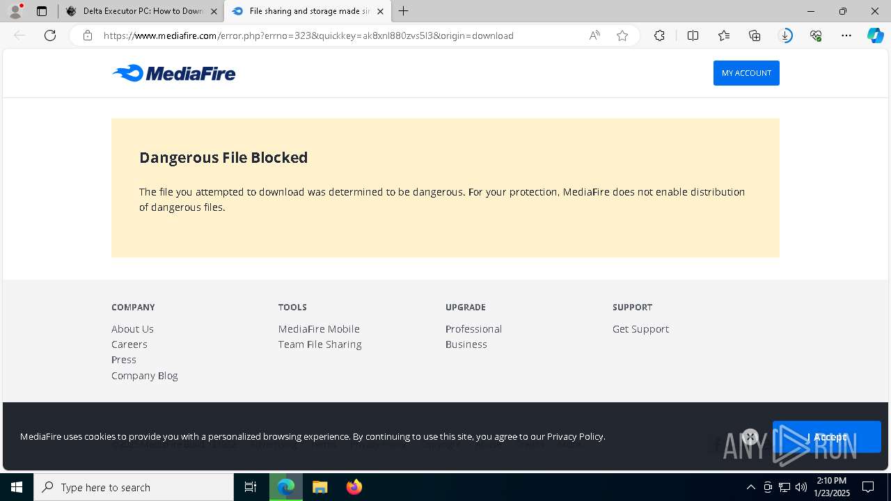Open Task View on taskbar
The image size is (891, 501).
point(251,487)
